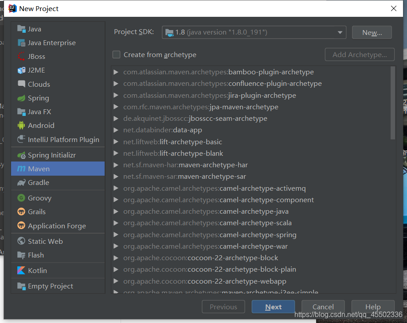Expand the jira-plugin-archetype node
The height and width of the screenshot is (323, 407).
click(x=116, y=95)
